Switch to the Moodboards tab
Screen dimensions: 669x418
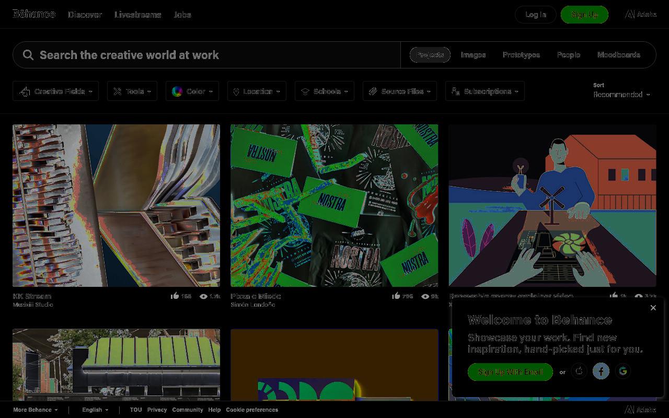click(x=619, y=55)
